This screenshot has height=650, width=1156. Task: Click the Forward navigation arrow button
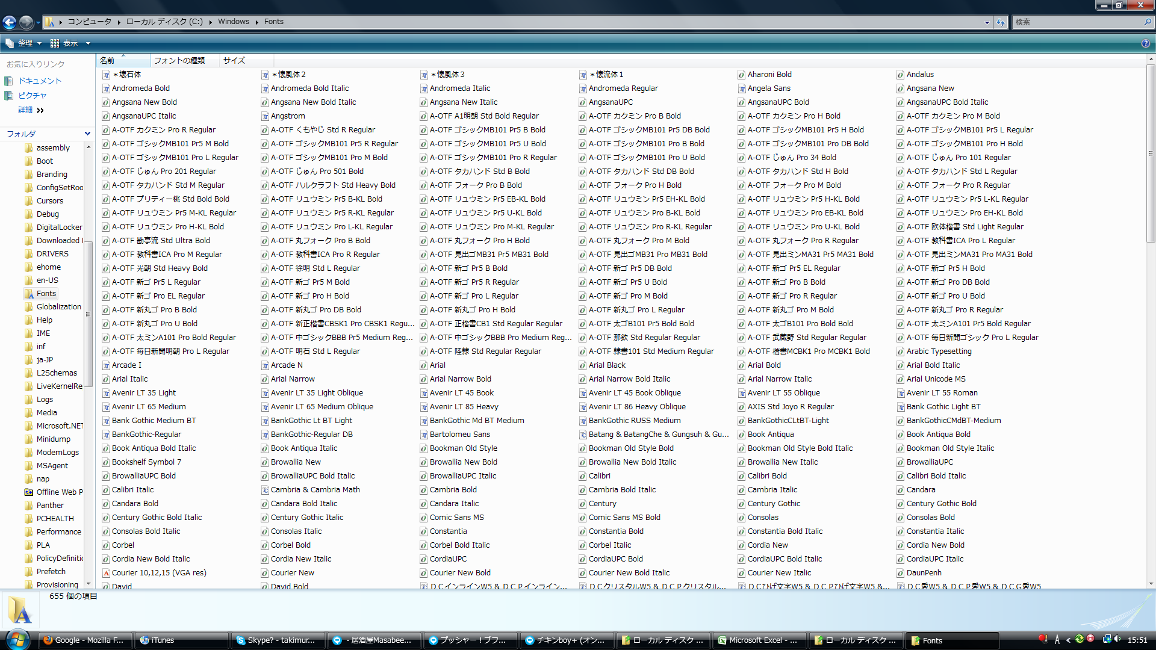[x=26, y=22]
